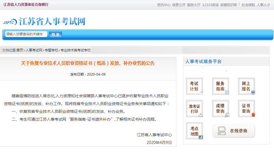The width and height of the screenshot is (274, 152).
Task: Open 资讯中心 in the top navigation
Action: [x=164, y=5]
